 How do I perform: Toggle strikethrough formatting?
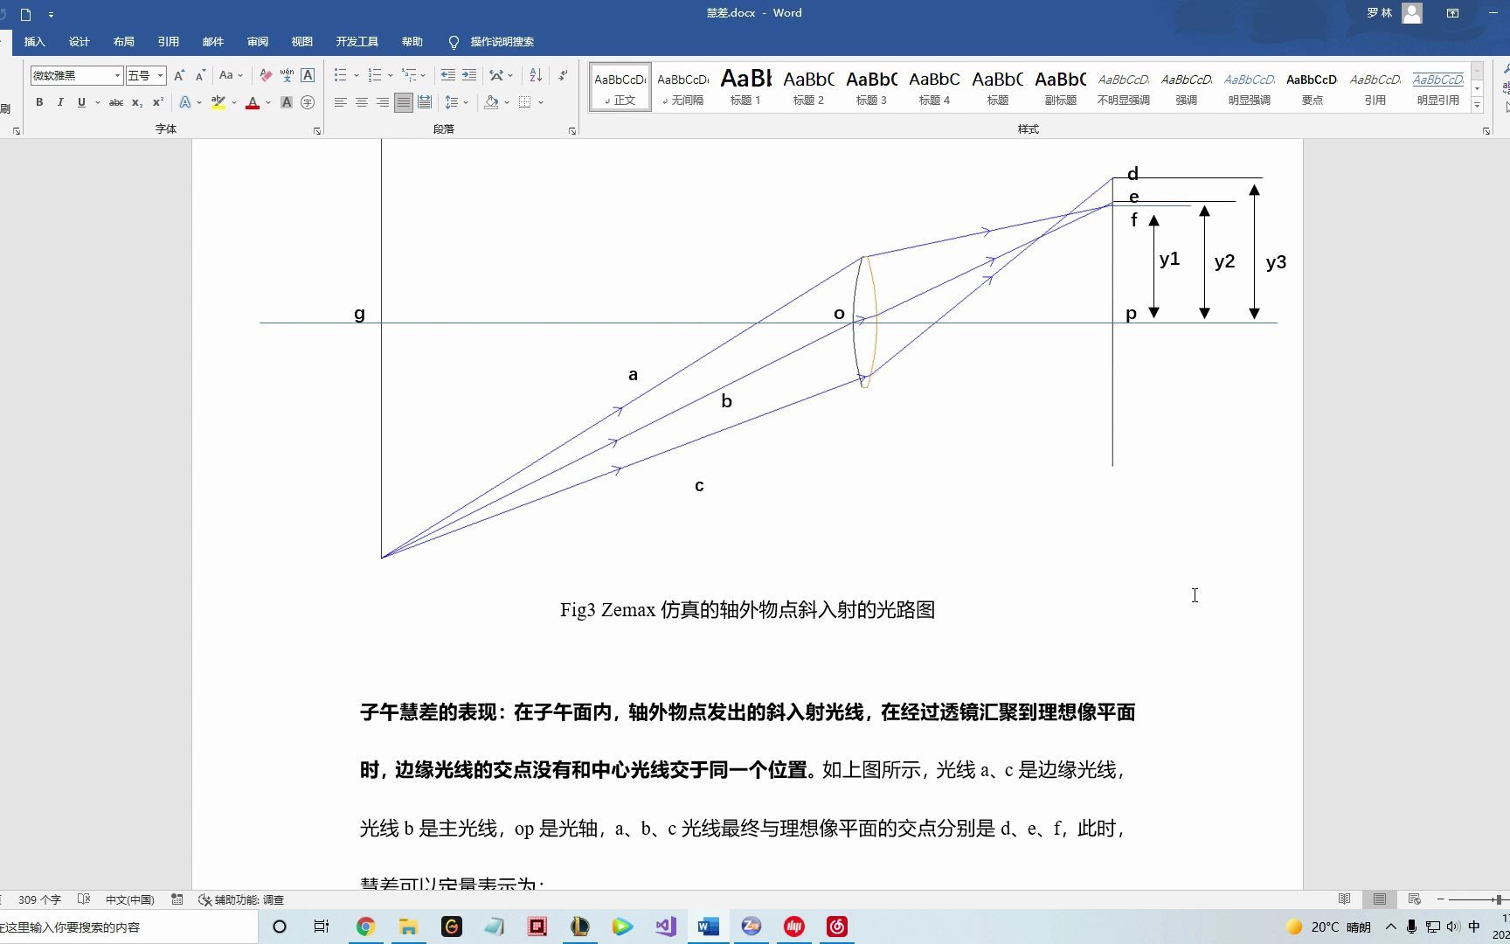pyautogui.click(x=115, y=102)
